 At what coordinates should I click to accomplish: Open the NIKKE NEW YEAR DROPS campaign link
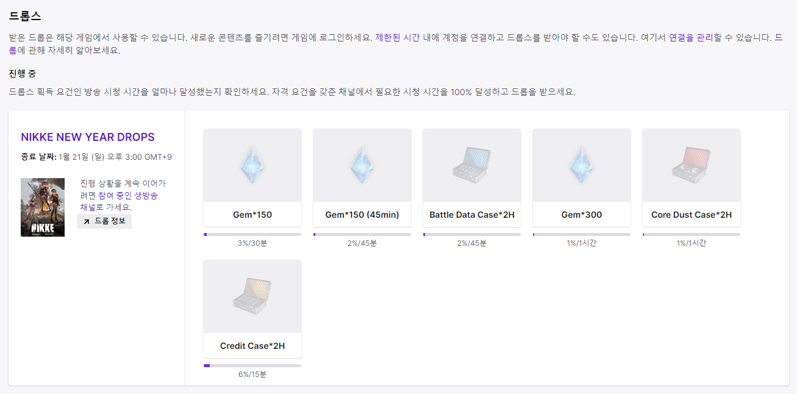click(88, 137)
